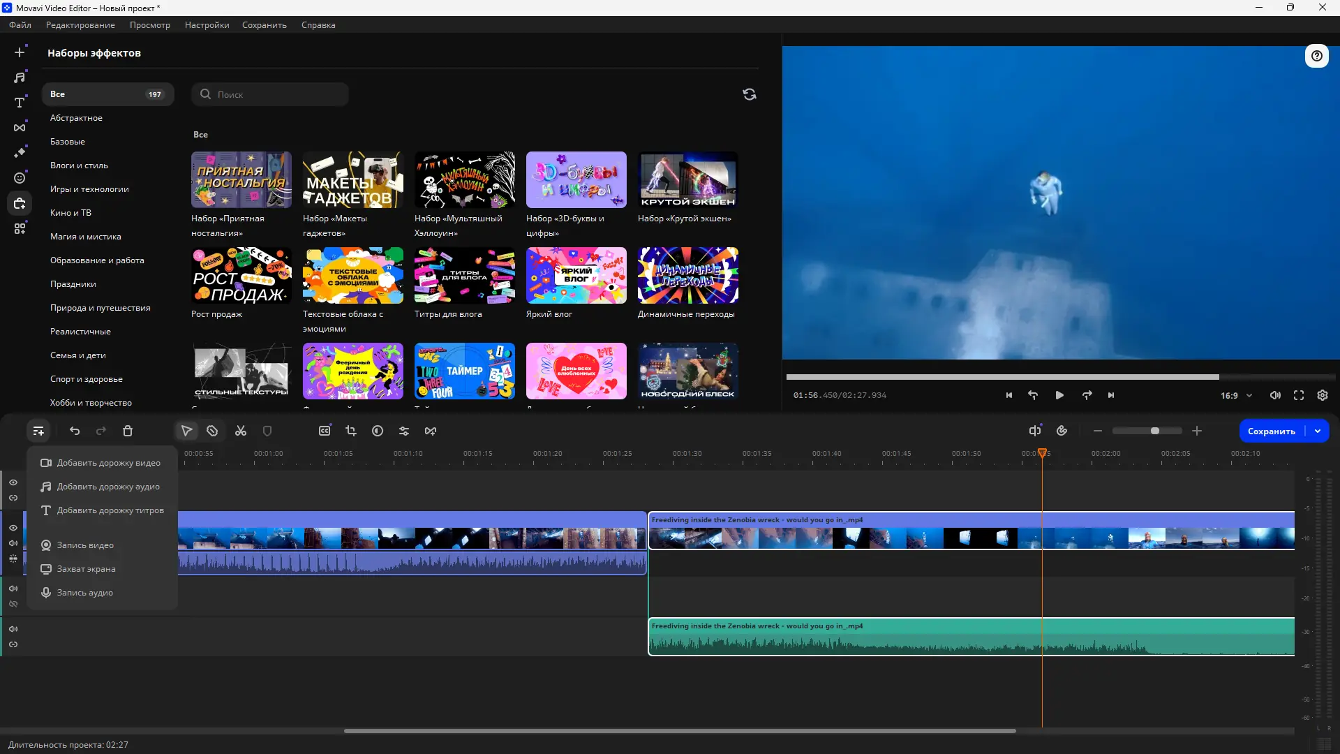This screenshot has height=754, width=1340.
Task: Open color adjustments tool icon
Action: click(x=378, y=431)
